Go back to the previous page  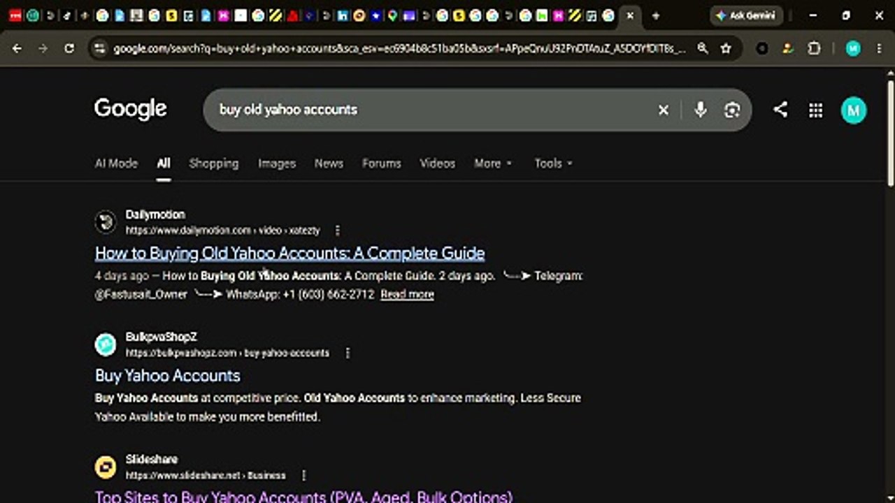pyautogui.click(x=17, y=48)
